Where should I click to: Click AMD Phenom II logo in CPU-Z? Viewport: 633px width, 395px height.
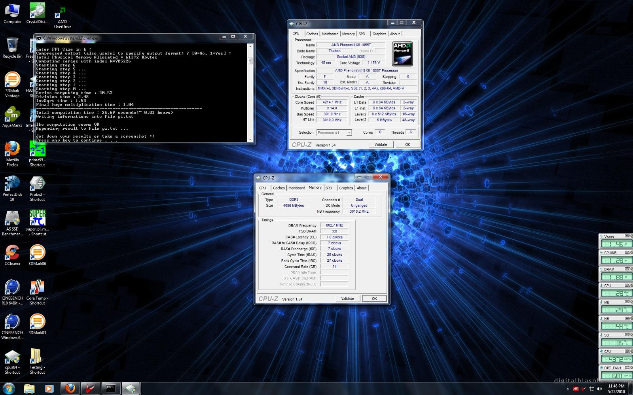click(402, 54)
